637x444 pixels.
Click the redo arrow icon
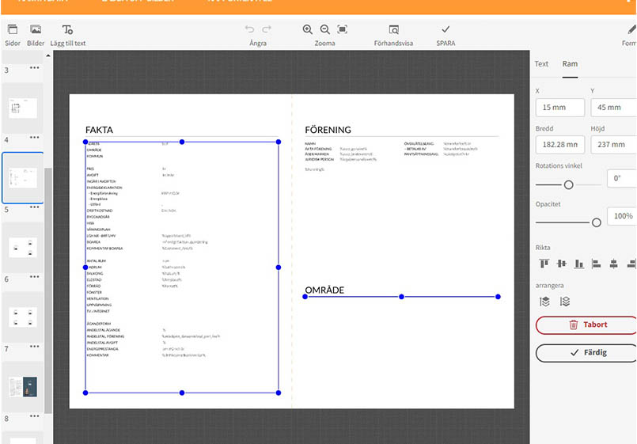[267, 29]
